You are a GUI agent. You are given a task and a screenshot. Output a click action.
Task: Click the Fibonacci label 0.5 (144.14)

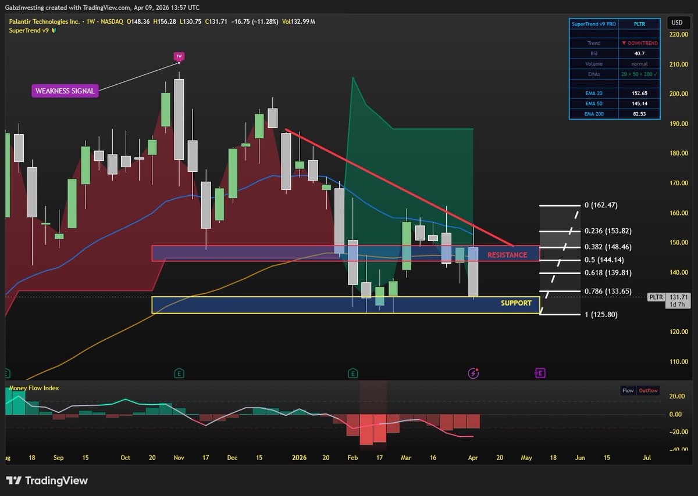click(x=604, y=260)
